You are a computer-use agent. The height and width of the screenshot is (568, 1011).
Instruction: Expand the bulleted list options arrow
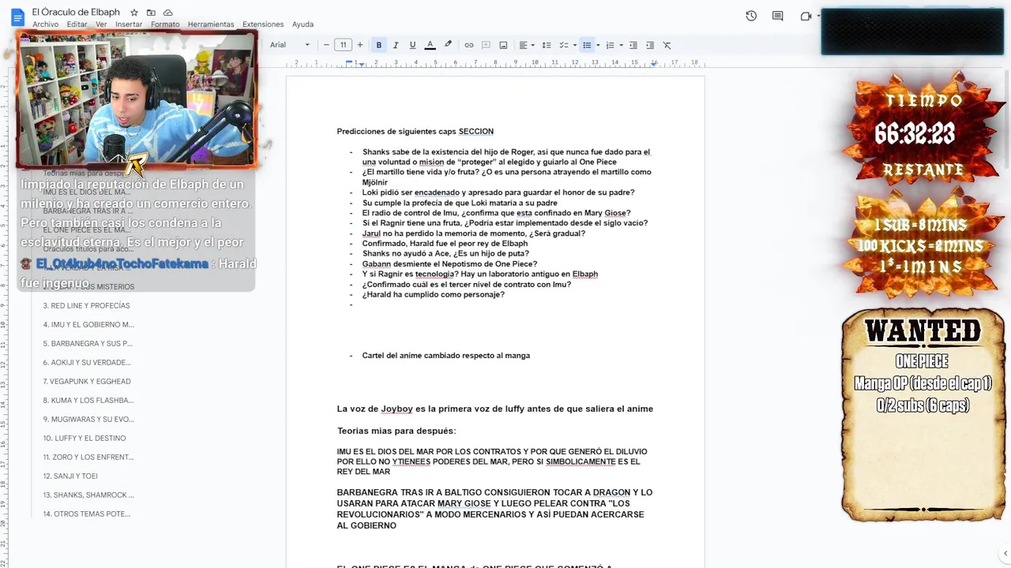[x=598, y=45]
